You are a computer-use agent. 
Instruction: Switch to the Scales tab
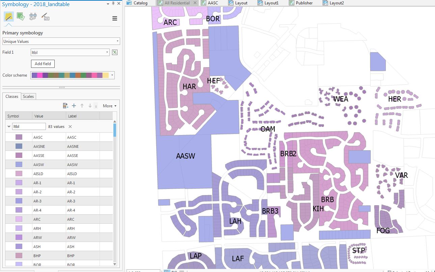[28, 97]
